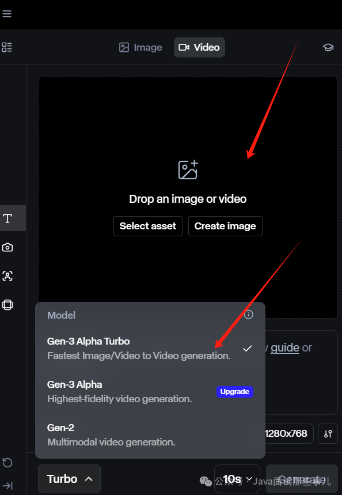Click 'Highest-fidelity video generation.' description

point(120,399)
